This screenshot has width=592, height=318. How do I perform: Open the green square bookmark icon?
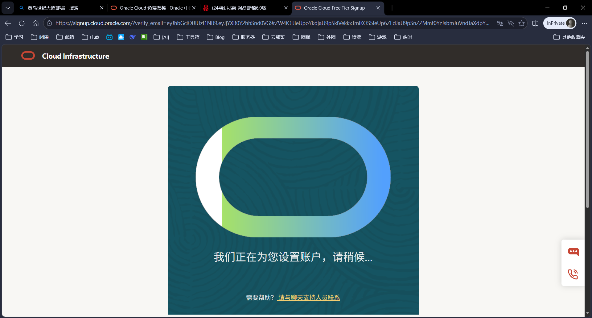click(144, 37)
